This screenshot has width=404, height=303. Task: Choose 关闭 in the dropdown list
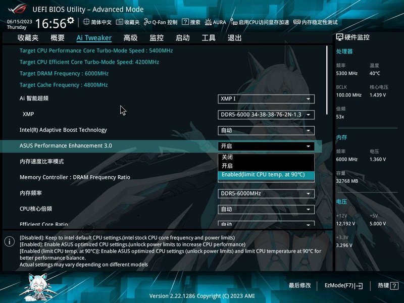pyautogui.click(x=266, y=157)
